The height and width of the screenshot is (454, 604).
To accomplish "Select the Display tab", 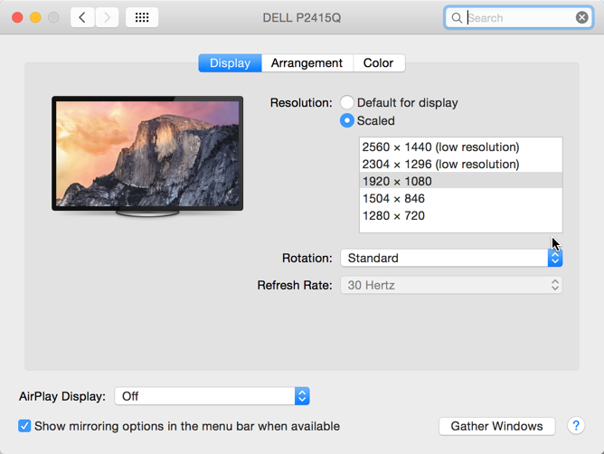I will point(230,63).
